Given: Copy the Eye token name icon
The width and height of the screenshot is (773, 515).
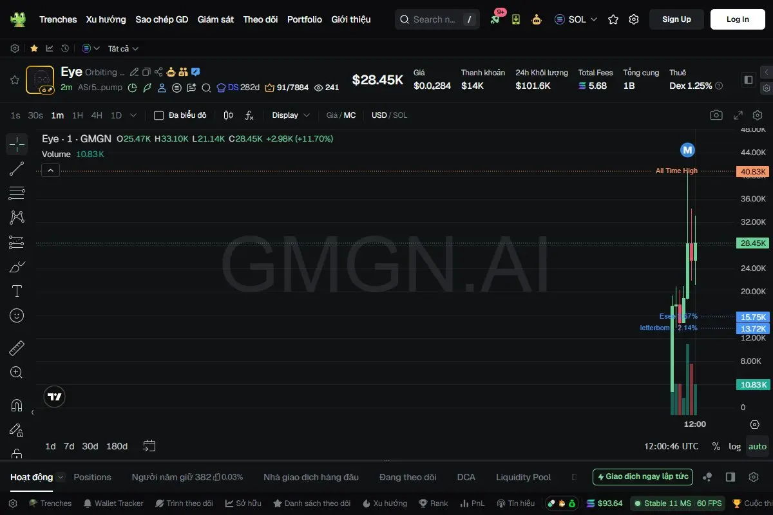Looking at the screenshot, I should click(146, 72).
